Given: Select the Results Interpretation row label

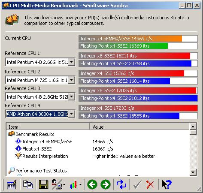Looking at the screenshot, I should pyautogui.click(x=45, y=156).
